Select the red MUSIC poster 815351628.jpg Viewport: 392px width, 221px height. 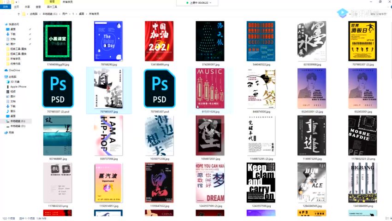coord(210,88)
